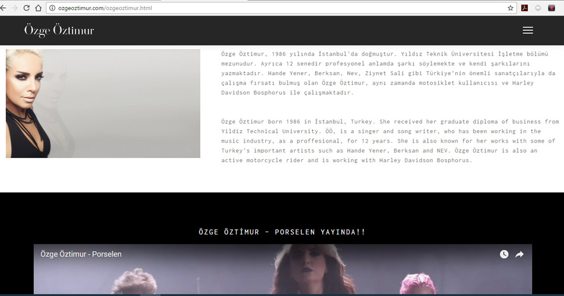Reload the page with the refresh icon
The image size is (564, 296).
coord(26,8)
